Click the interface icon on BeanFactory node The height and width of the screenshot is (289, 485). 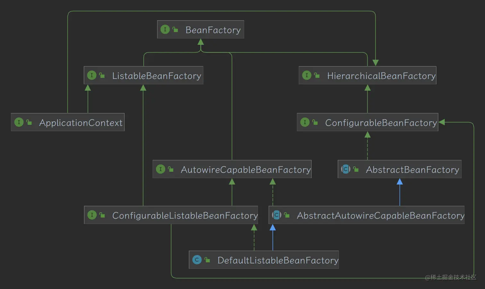point(165,29)
